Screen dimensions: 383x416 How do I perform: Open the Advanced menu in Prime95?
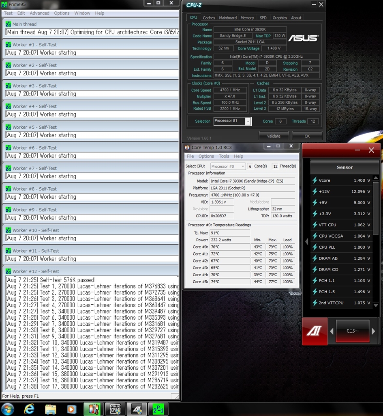click(39, 13)
